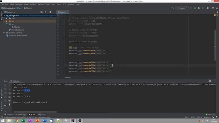Open the Event Log button

210,114
